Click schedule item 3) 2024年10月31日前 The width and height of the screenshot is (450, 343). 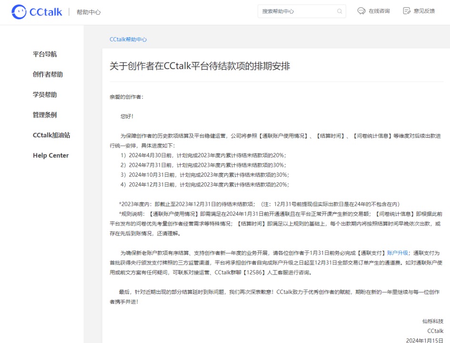pyautogui.click(x=205, y=175)
